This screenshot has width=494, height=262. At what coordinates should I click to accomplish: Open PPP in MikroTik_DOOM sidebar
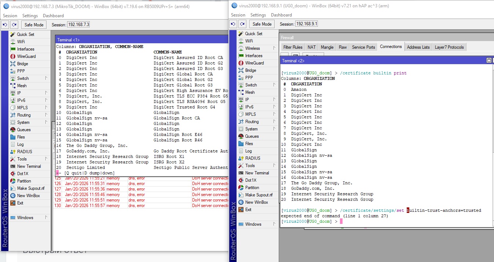point(21,71)
